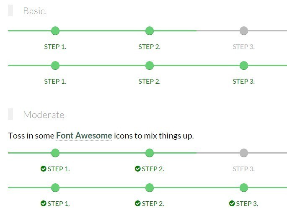The image size is (287, 218).
Task: Click the check icon beside Step 1 in third tracker
Action: pyautogui.click(x=44, y=169)
